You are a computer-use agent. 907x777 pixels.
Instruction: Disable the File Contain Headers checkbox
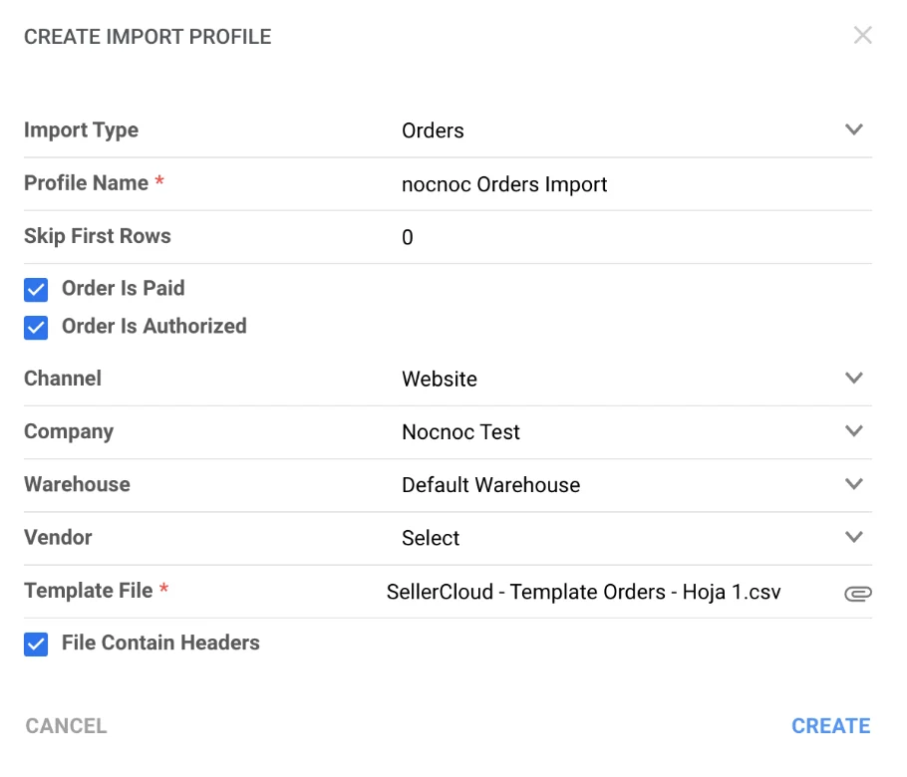click(36, 645)
